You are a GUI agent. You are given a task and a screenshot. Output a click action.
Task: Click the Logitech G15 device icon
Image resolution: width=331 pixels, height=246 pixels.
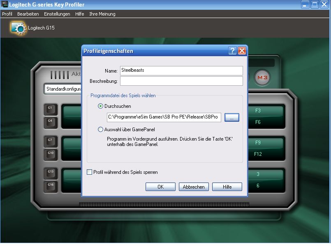pyautogui.click(x=18, y=28)
